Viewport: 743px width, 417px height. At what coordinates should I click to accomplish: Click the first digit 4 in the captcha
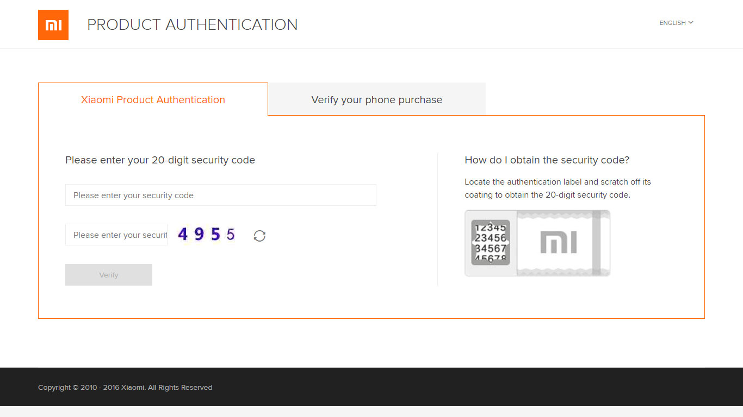pos(183,235)
